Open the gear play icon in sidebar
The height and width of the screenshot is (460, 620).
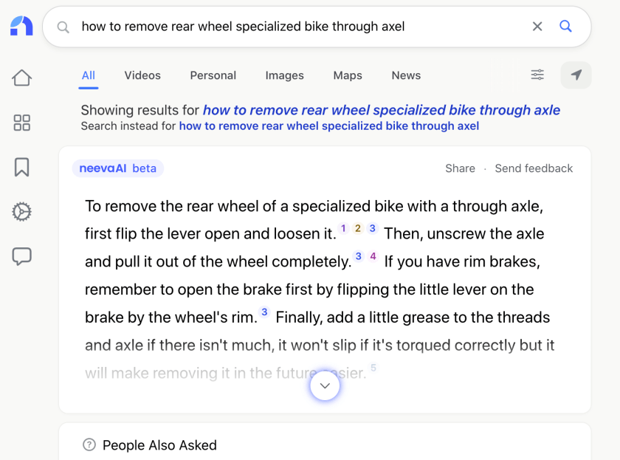pyautogui.click(x=21, y=212)
